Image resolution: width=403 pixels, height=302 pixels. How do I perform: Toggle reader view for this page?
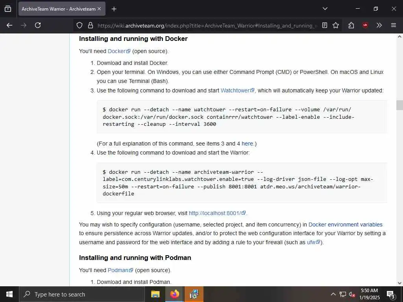pos(325,25)
